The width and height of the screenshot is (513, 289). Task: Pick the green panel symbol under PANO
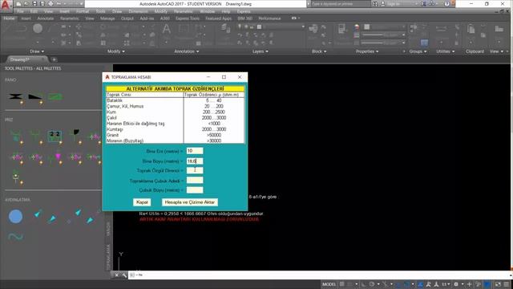pos(55,96)
